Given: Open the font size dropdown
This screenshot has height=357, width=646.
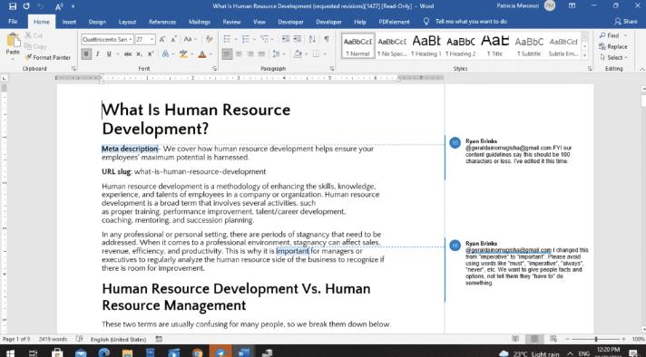Looking at the screenshot, I should click(x=152, y=40).
